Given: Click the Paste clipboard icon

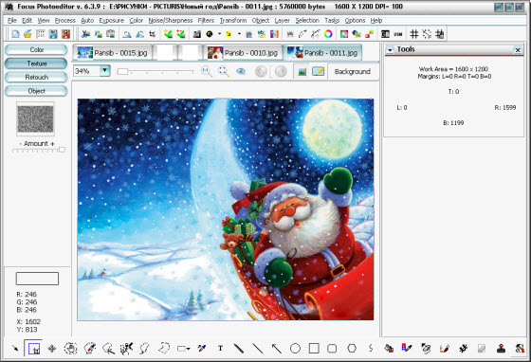Looking at the screenshot, I should (110, 34).
